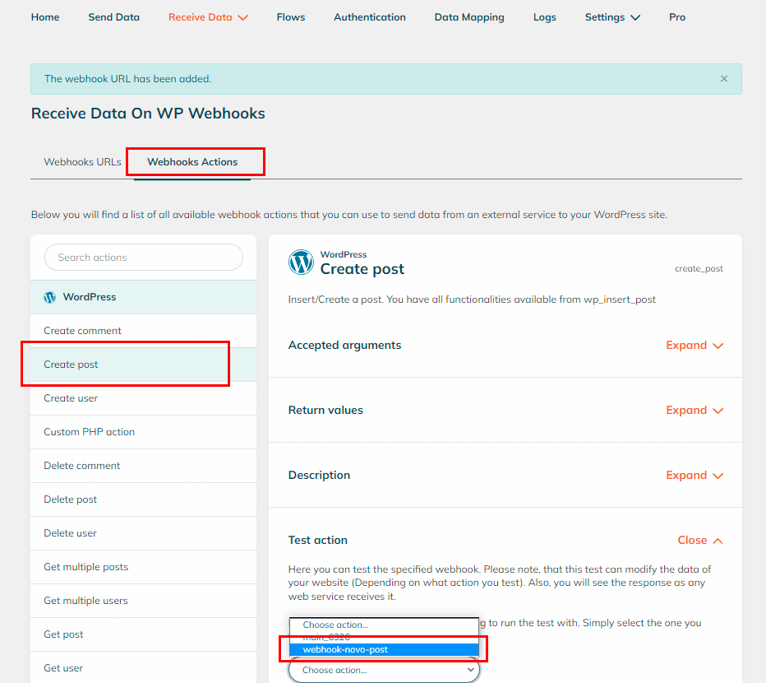
Task: Select the WordPress group header in sidebar
Action: [x=144, y=297]
